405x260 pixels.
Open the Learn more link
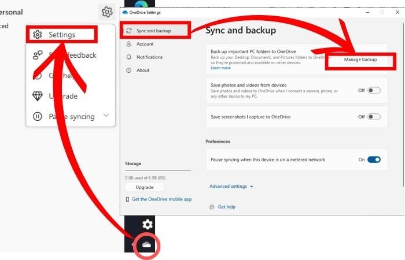click(x=220, y=68)
